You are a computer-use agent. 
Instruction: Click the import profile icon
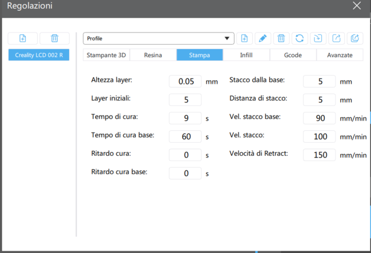pyautogui.click(x=318, y=38)
